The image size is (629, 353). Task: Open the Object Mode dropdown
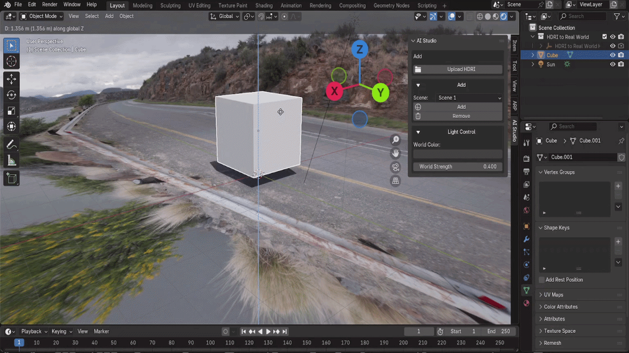(x=41, y=16)
